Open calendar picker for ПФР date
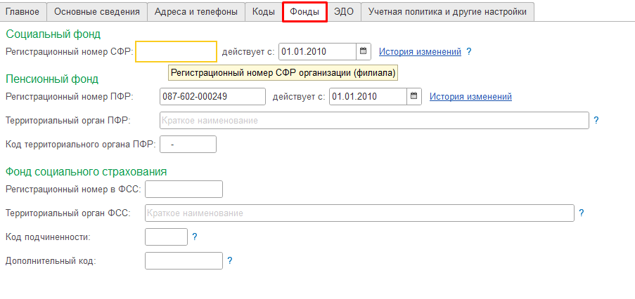This screenshot has height=299, width=635. pyautogui.click(x=414, y=97)
